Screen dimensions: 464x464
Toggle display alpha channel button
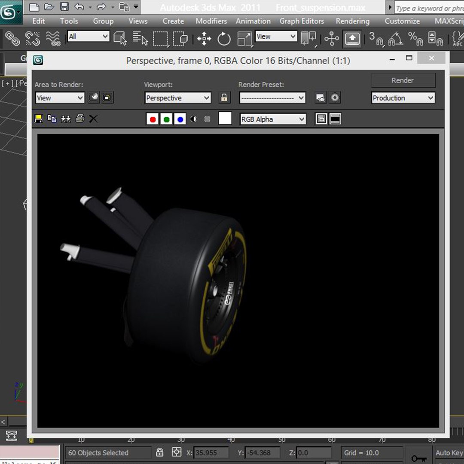(193, 119)
